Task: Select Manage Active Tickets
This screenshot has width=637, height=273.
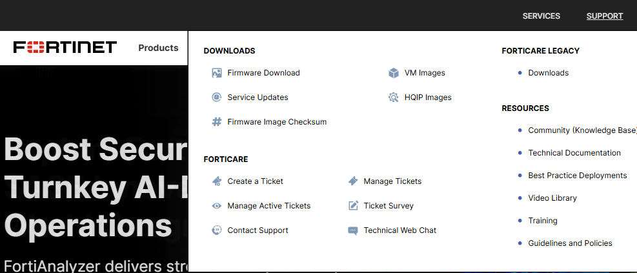Action: click(x=269, y=206)
